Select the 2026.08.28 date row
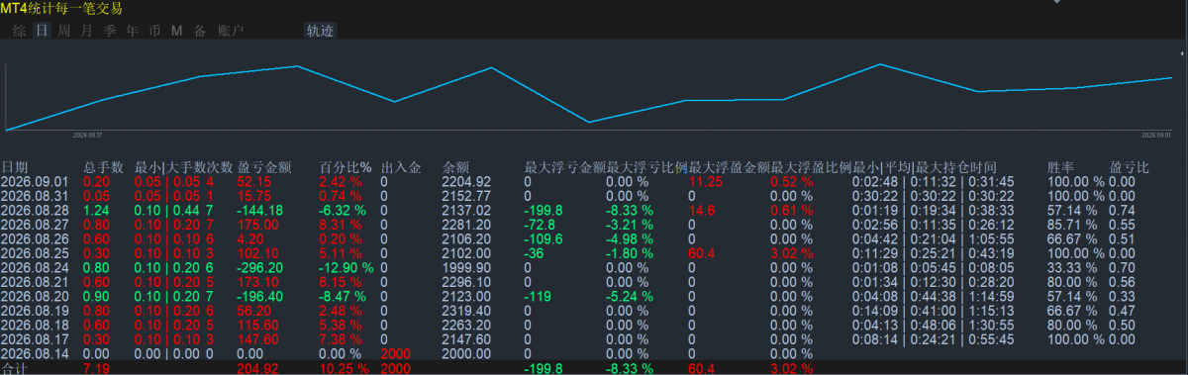Screen dimensions: 1188x375 pos(36,210)
